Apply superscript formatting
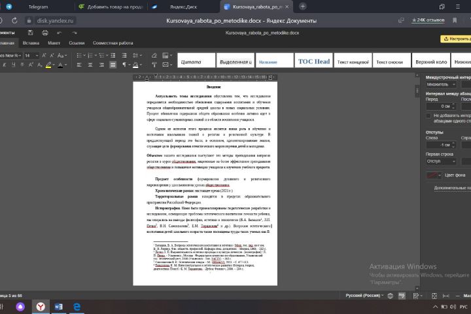471x314 pixels. pyautogui.click(x=31, y=65)
